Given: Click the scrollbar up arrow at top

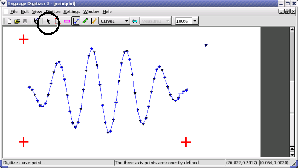Looking at the screenshot, I should pos(292,29).
